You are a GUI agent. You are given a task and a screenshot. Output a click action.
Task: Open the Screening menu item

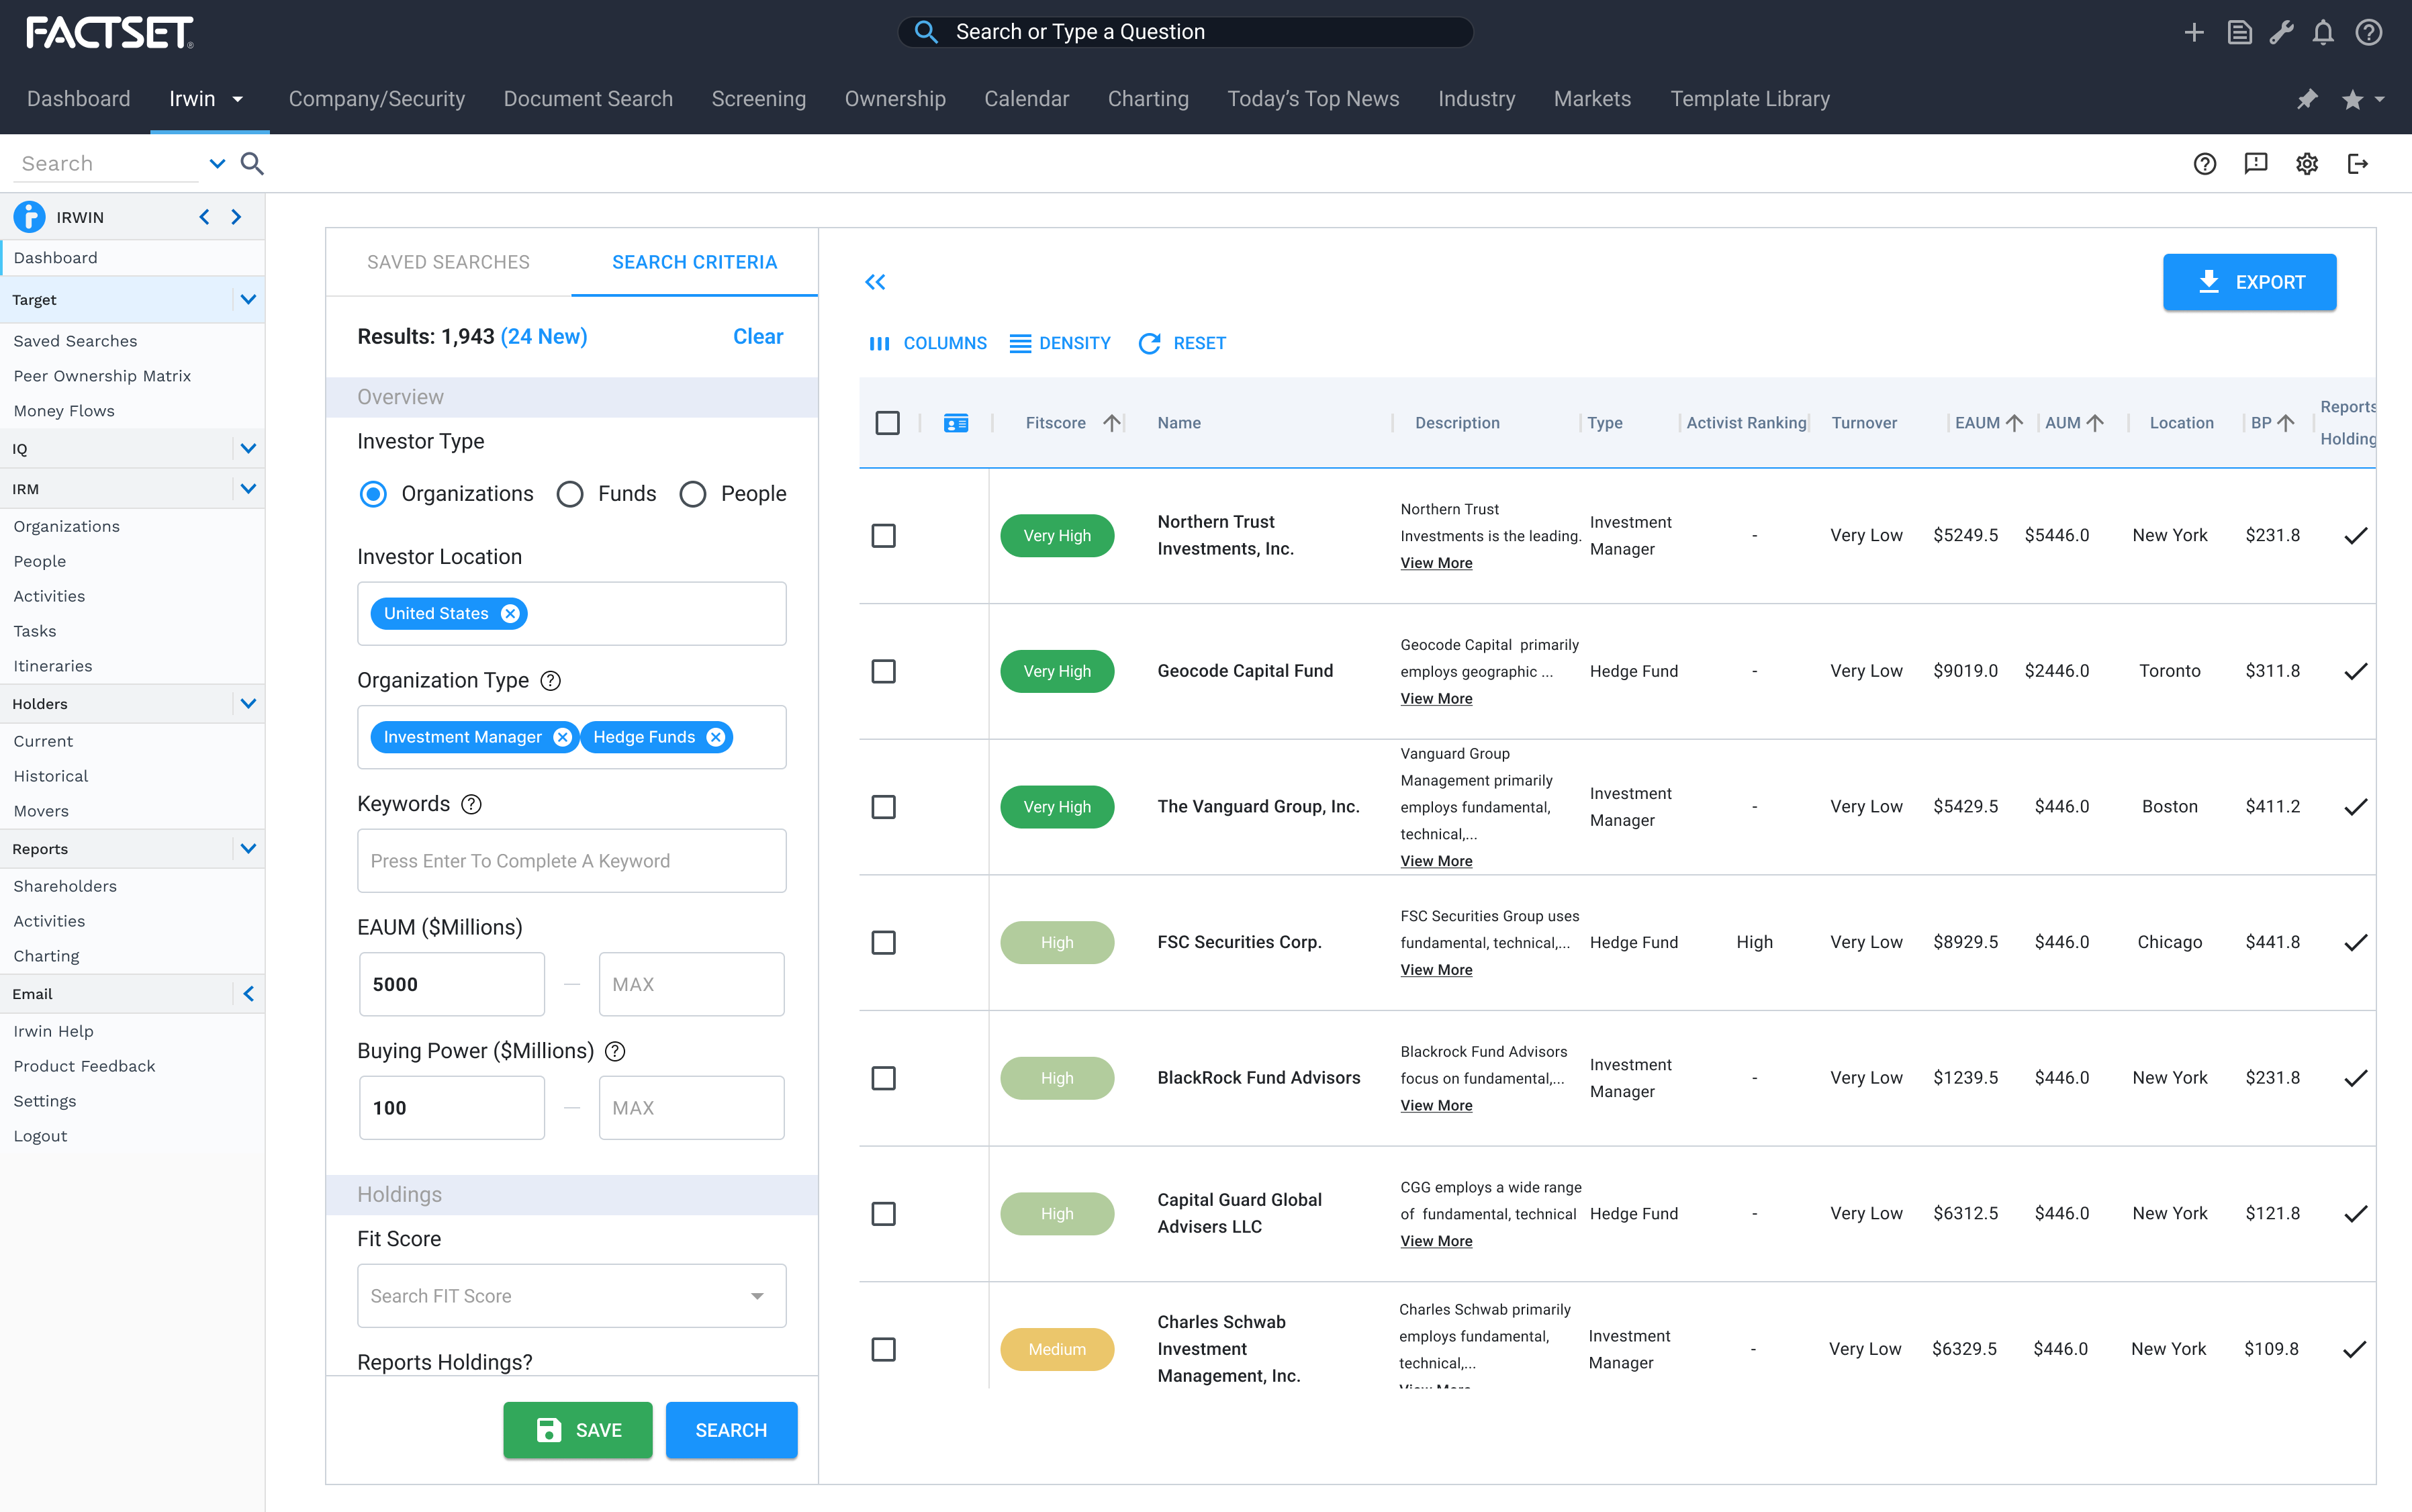coord(758,99)
